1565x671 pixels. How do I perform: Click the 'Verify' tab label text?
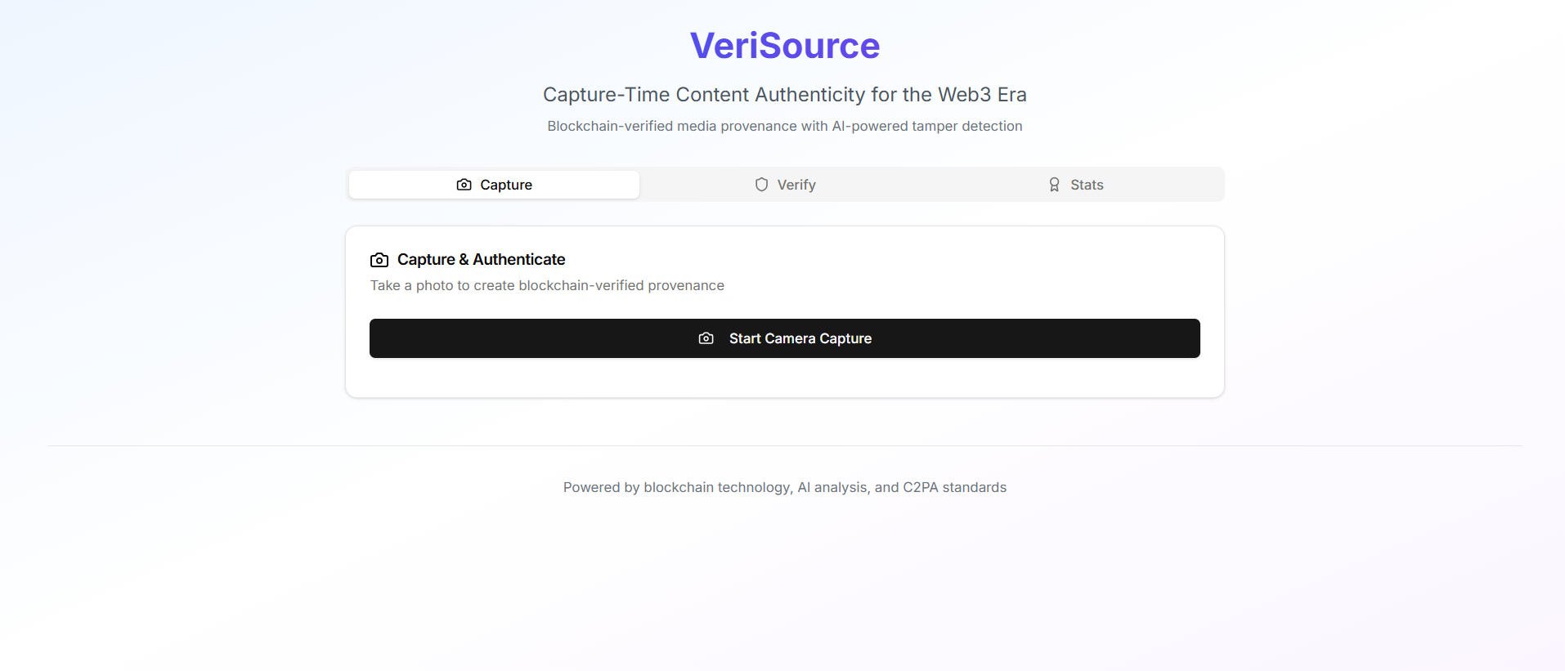tap(796, 185)
